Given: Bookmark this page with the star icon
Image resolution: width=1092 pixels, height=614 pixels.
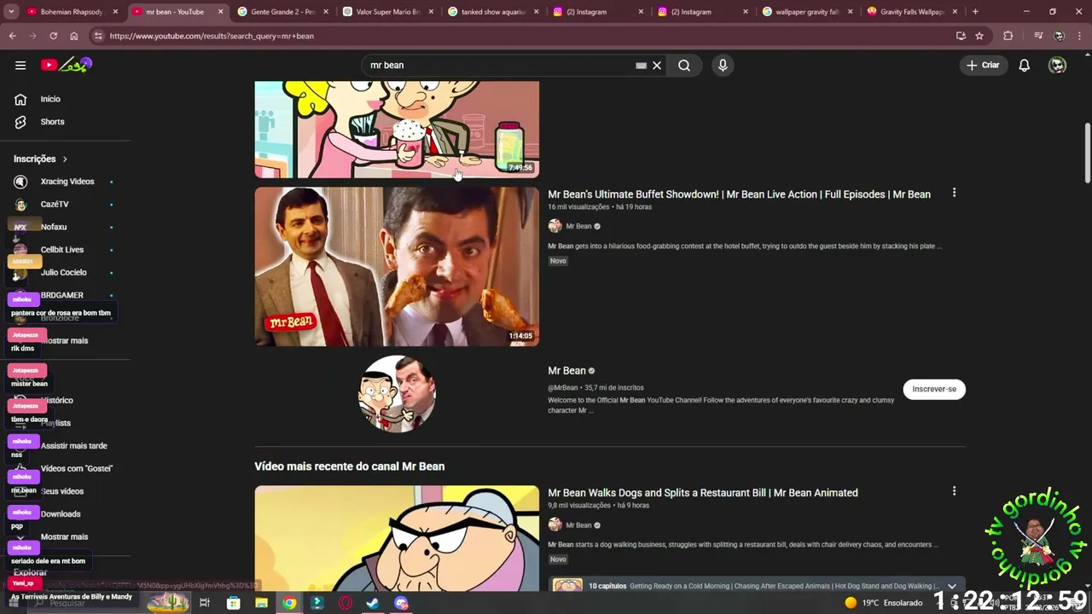Looking at the screenshot, I should coord(979,36).
